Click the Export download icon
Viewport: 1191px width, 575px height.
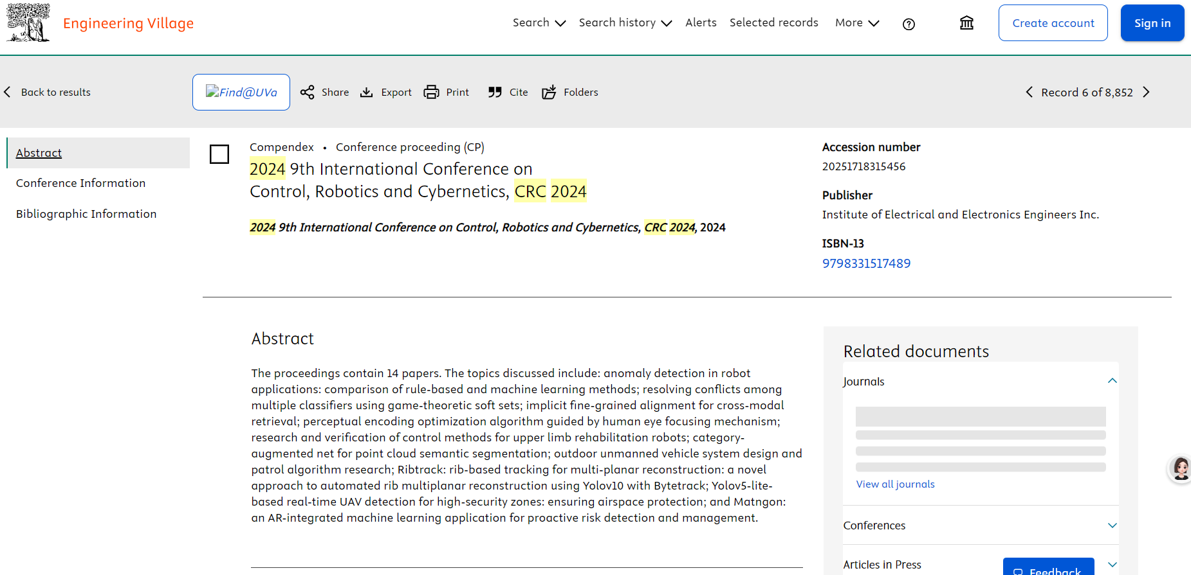click(367, 93)
